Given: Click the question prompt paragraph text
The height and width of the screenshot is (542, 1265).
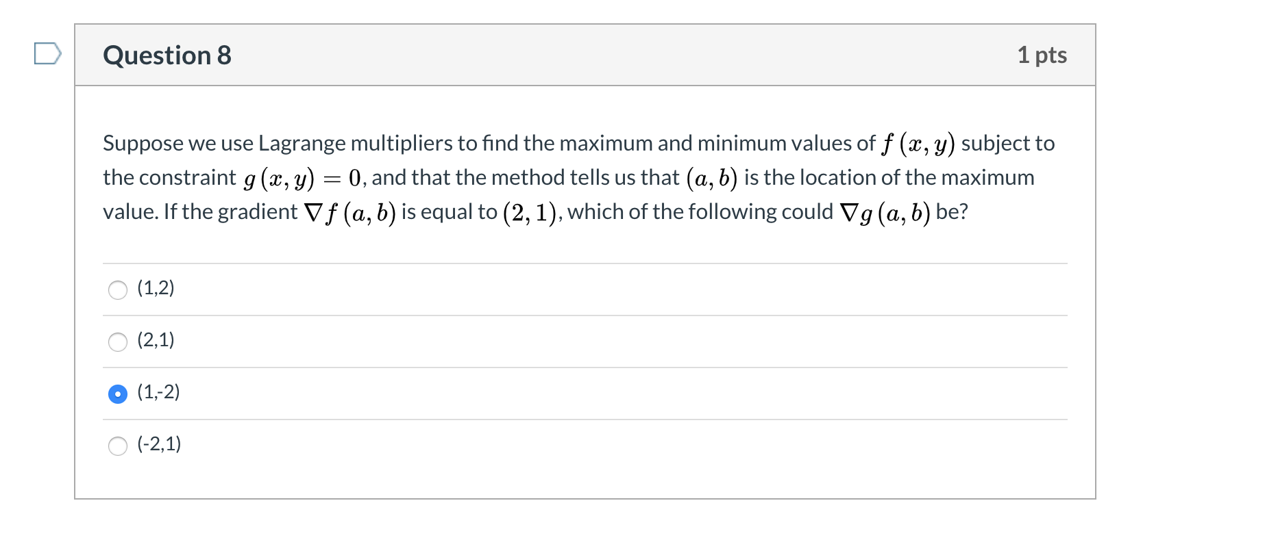Looking at the screenshot, I should (x=578, y=177).
